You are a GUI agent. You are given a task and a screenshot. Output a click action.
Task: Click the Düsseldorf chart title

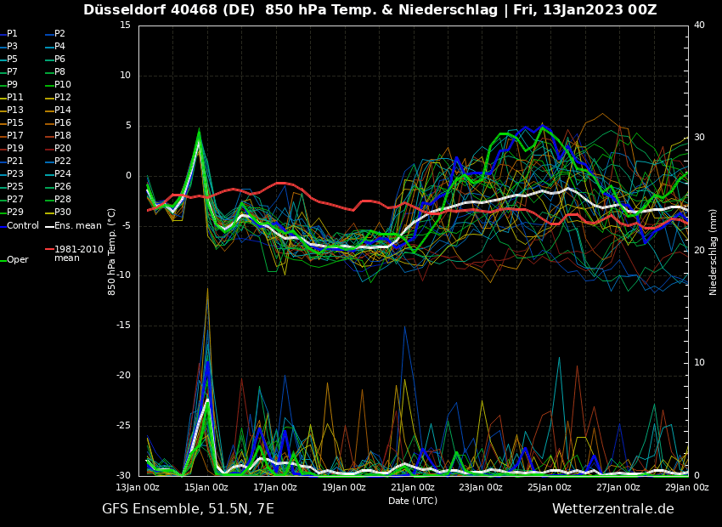[x=369, y=10]
